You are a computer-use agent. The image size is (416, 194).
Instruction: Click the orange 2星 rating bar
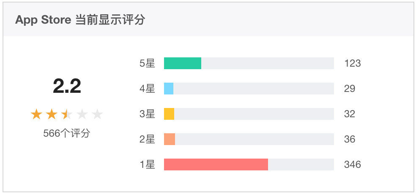click(x=170, y=139)
